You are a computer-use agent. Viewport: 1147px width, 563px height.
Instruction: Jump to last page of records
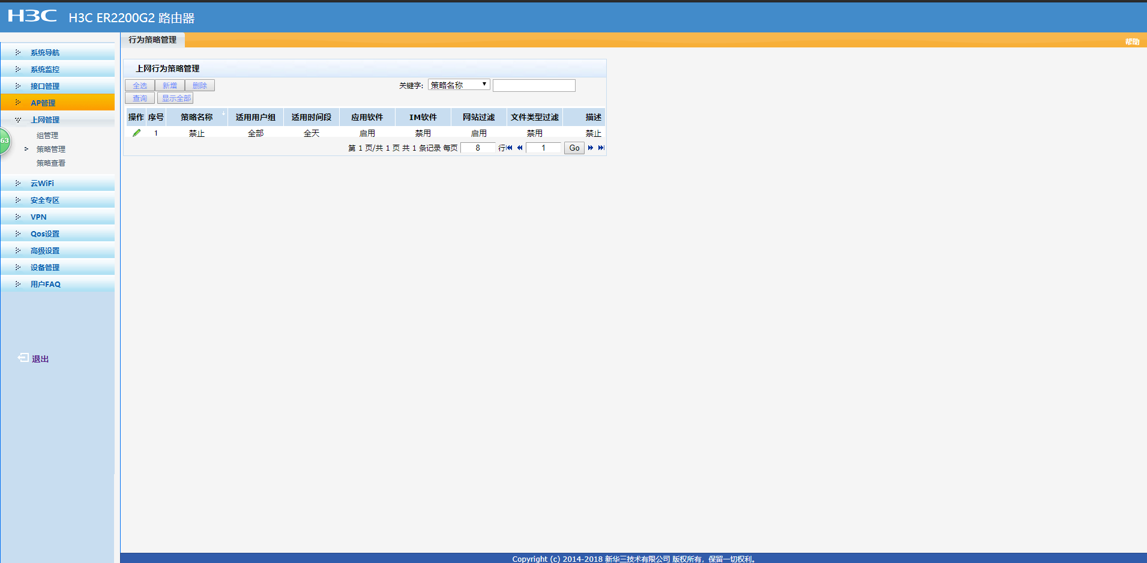point(601,148)
